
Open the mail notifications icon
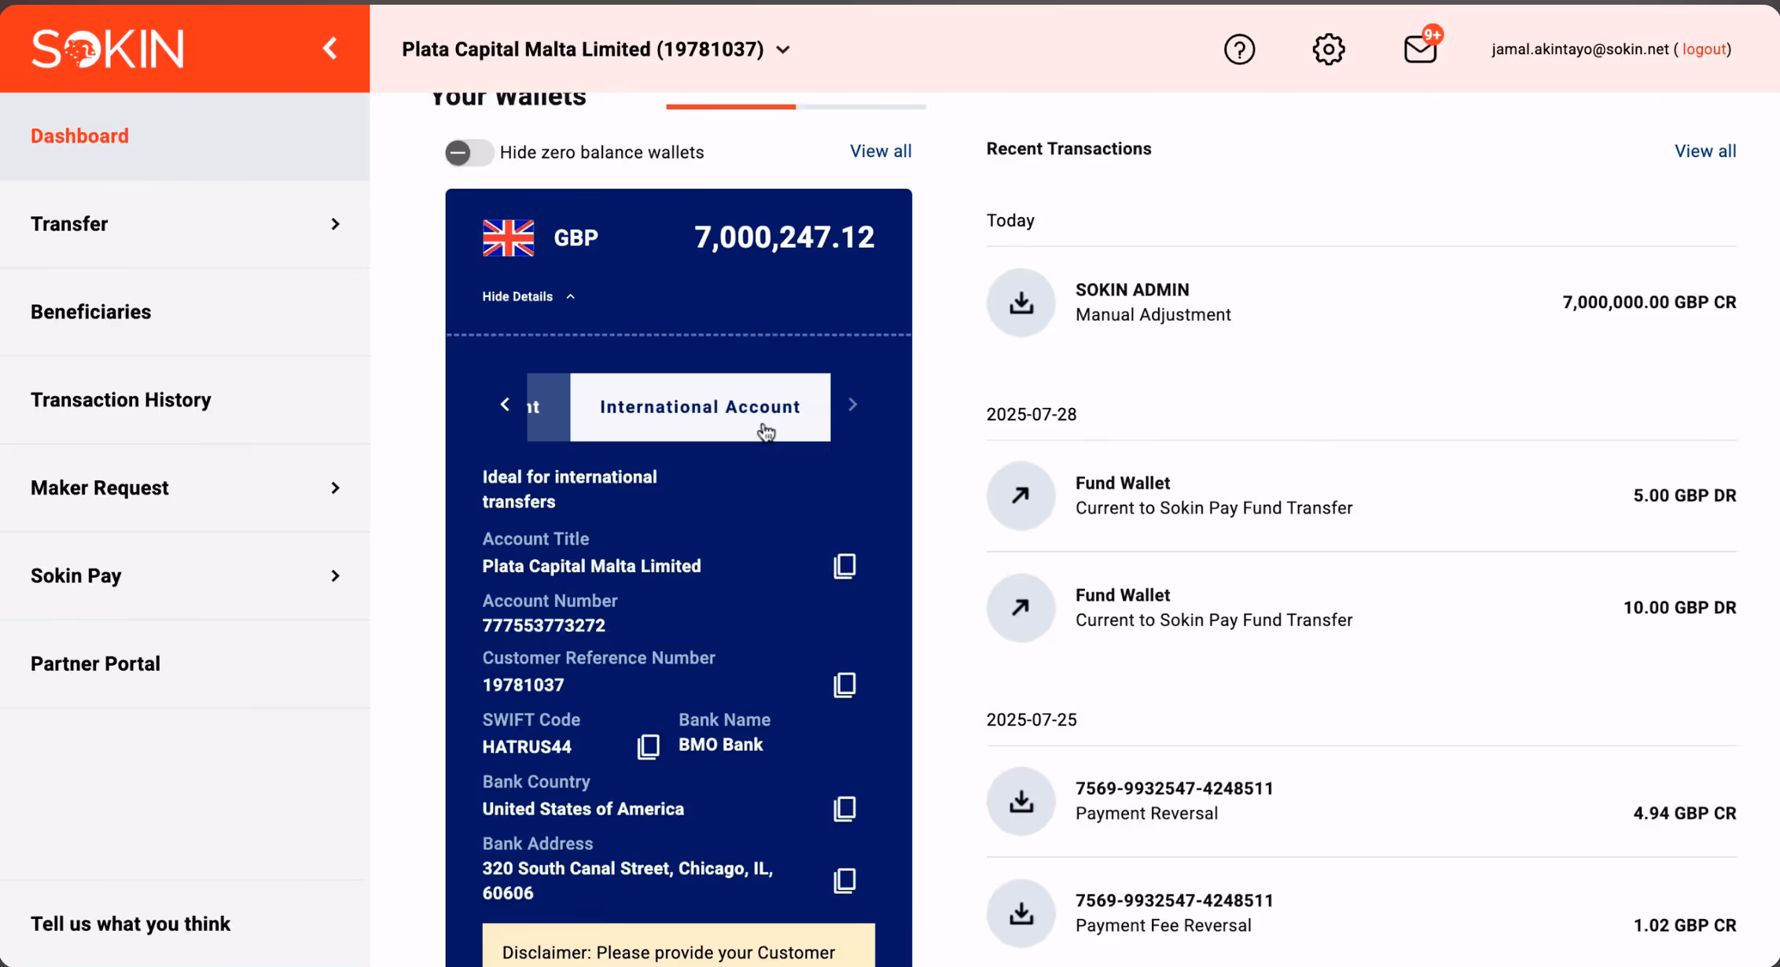tap(1420, 50)
